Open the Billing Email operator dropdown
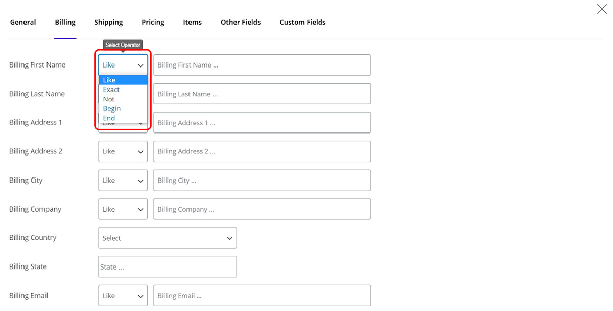Image resolution: width=613 pixels, height=311 pixels. point(123,296)
